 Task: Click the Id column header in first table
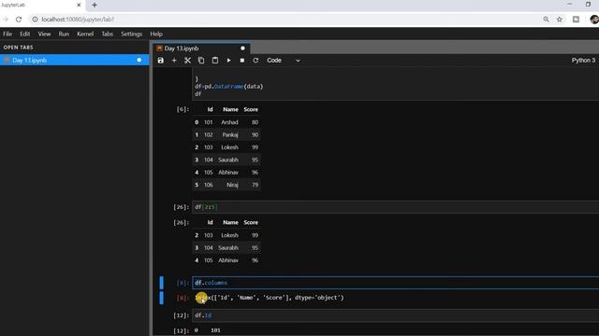point(210,109)
